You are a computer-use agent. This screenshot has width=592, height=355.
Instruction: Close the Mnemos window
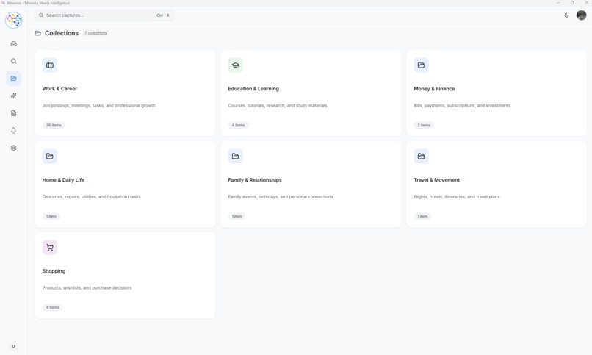click(586, 3)
